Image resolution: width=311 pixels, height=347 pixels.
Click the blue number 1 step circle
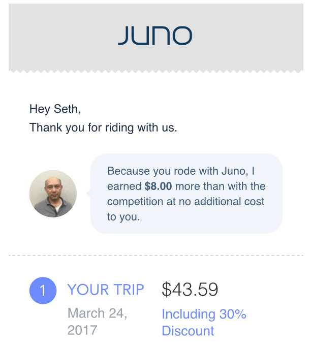click(43, 291)
